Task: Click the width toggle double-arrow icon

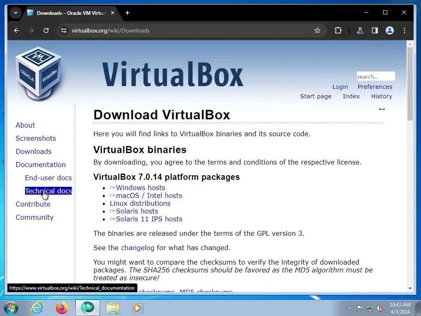Action: [382, 109]
